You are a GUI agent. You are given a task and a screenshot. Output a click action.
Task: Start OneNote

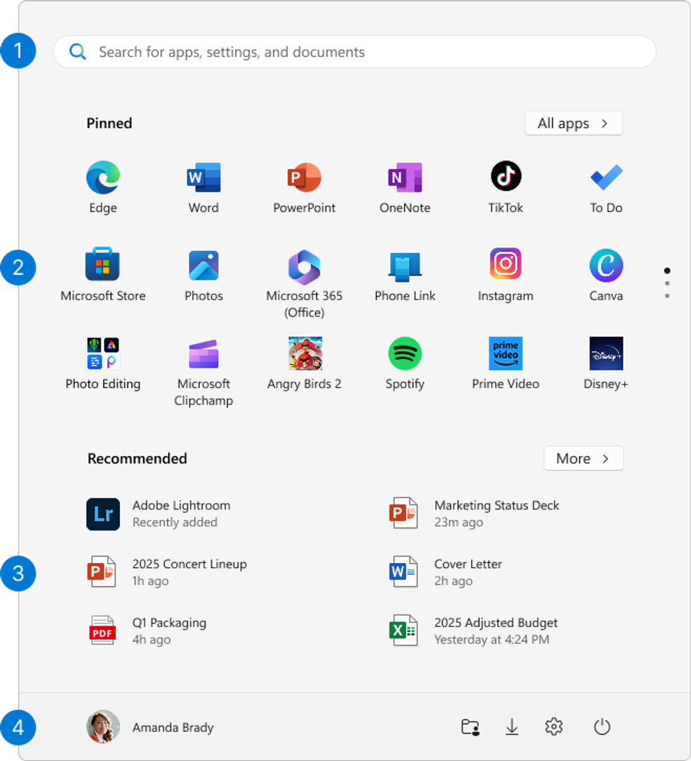405,176
